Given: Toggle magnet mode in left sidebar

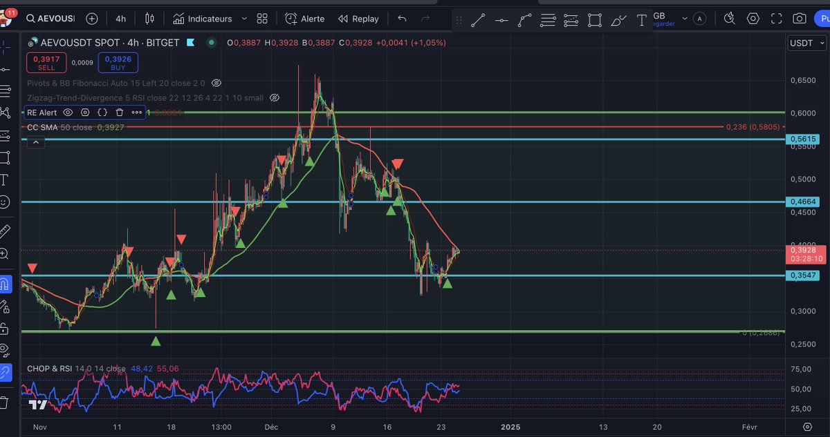Looking at the screenshot, I should pyautogui.click(x=4, y=284).
